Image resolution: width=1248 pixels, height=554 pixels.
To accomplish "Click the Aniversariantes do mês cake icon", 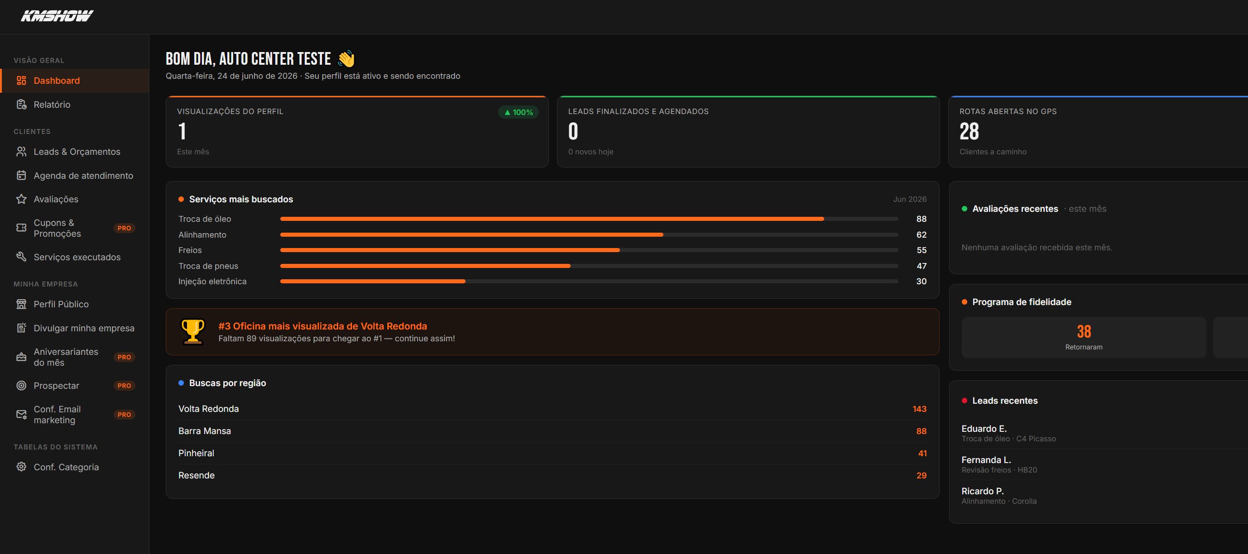I will [21, 357].
